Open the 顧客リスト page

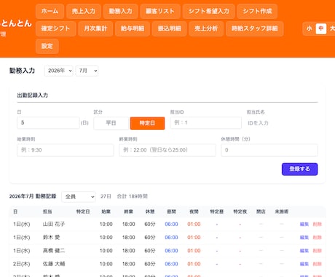coord(160,11)
